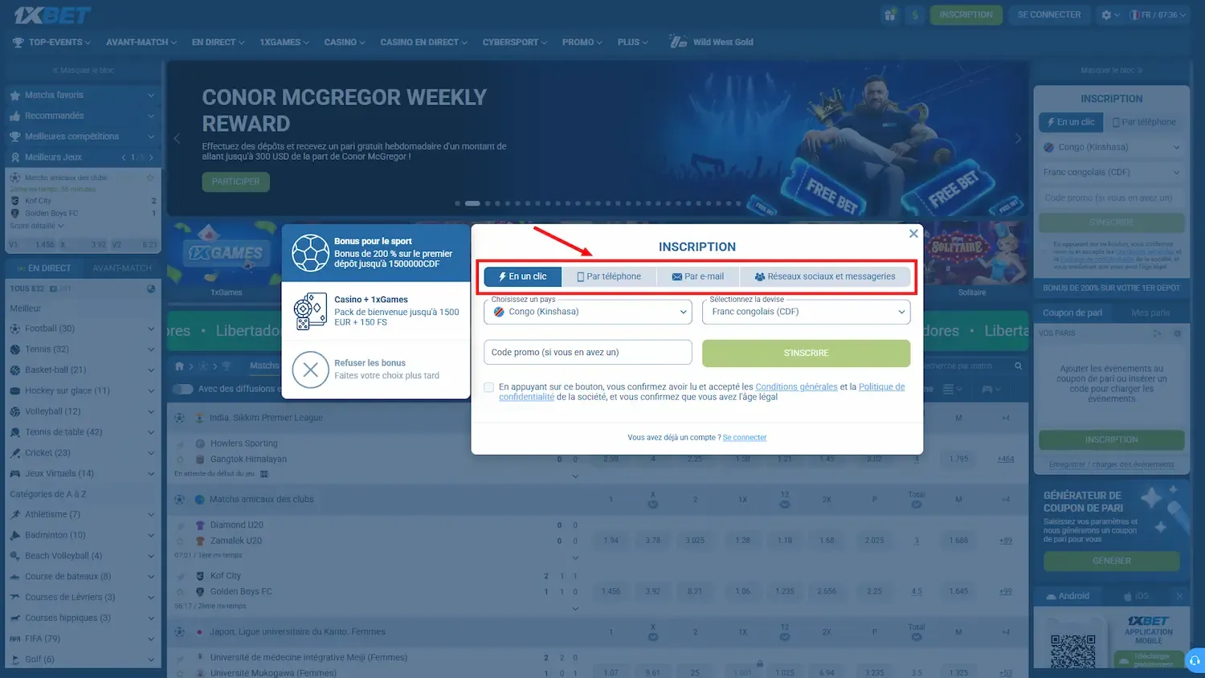
Task: Open the 'Conditions générales' link
Action: [796, 386]
